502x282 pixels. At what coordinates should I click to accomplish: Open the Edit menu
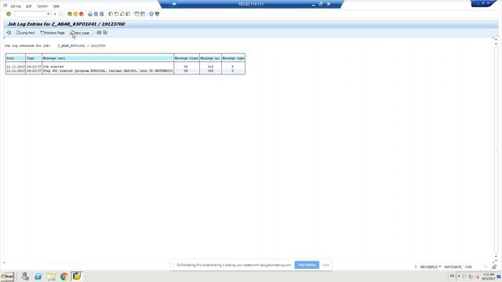point(28,6)
